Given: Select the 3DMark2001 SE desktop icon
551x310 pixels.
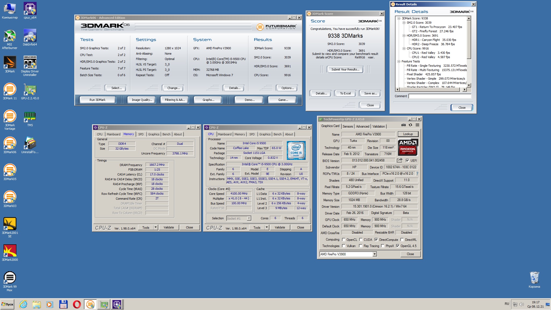Looking at the screenshot, I should 10,228.
